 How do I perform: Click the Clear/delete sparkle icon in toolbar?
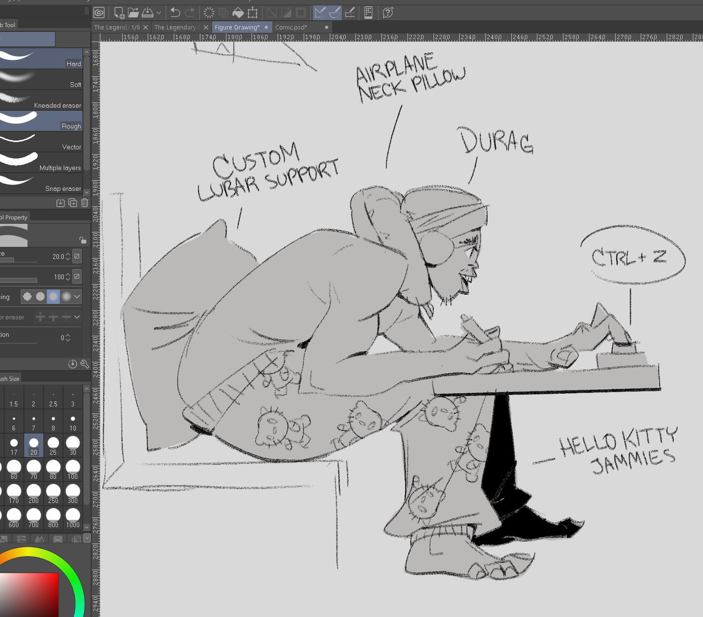pos(209,13)
